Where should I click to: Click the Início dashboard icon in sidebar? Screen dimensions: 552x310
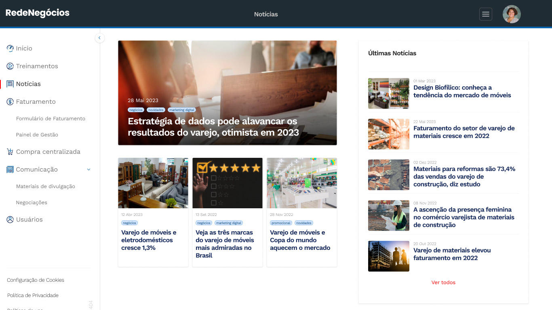[x=10, y=48]
